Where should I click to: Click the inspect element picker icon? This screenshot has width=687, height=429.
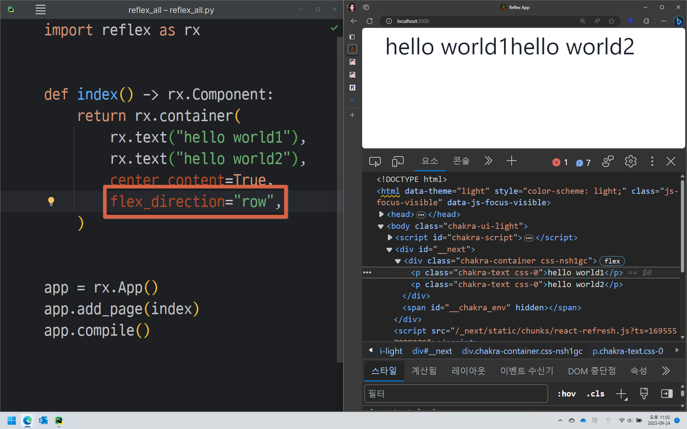[x=375, y=162]
